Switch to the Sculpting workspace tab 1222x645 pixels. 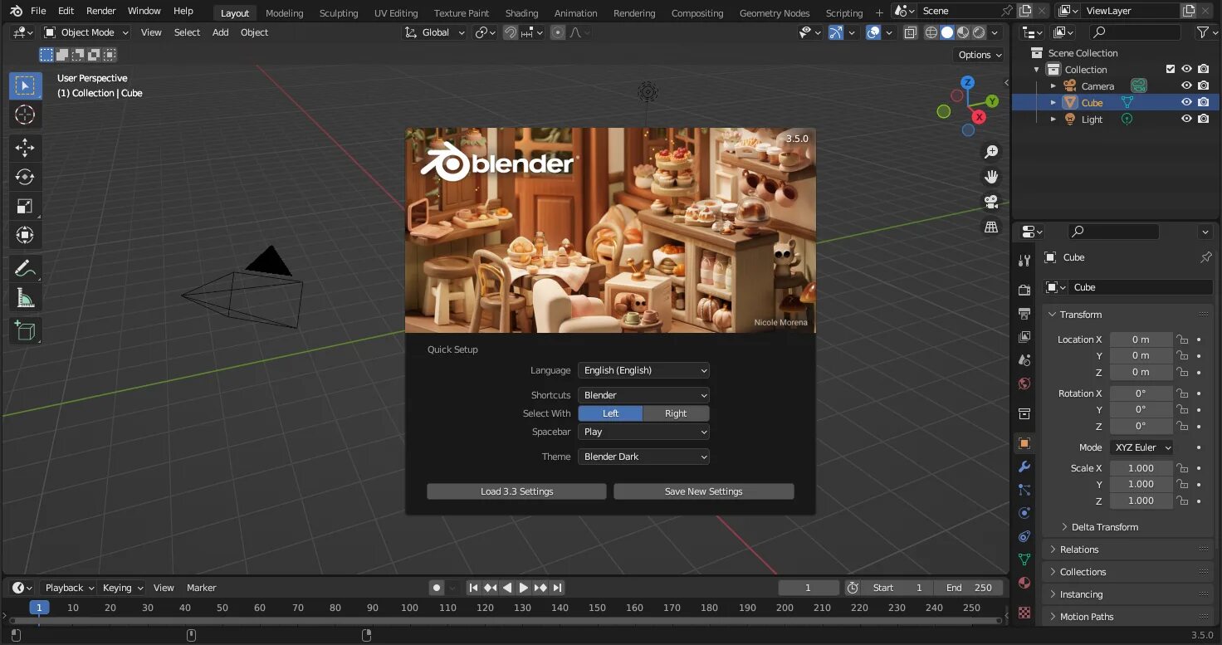[x=339, y=12]
